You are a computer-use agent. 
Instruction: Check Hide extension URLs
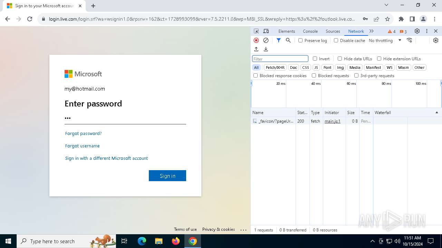coord(379,59)
